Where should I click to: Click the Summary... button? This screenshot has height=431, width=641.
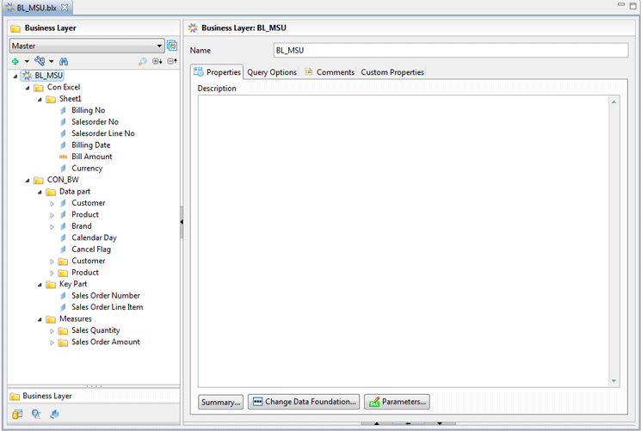[x=221, y=402]
